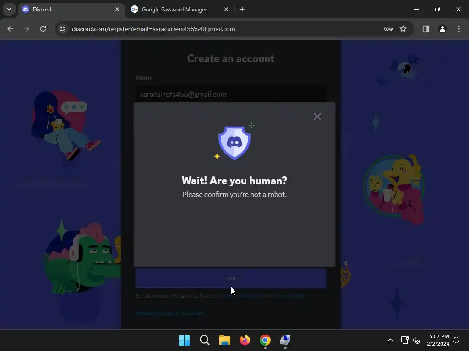The image size is (469, 351).
Task: Go forward to the next page
Action: click(27, 29)
